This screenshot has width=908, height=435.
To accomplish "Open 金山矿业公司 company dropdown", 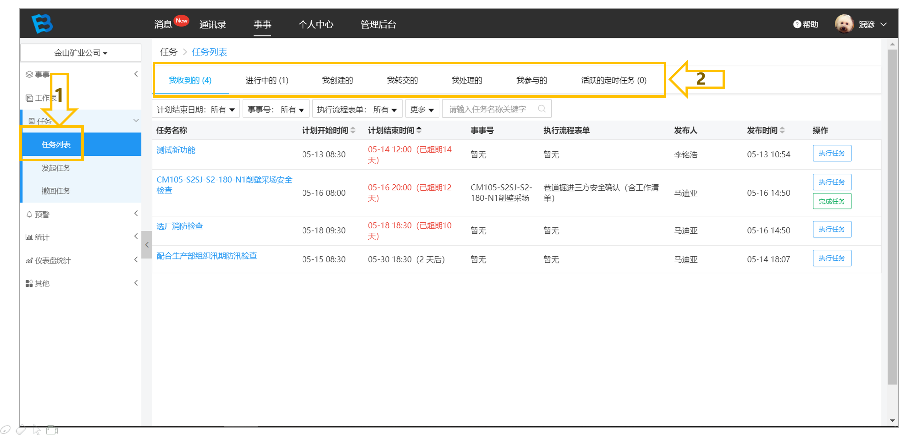I will [81, 53].
